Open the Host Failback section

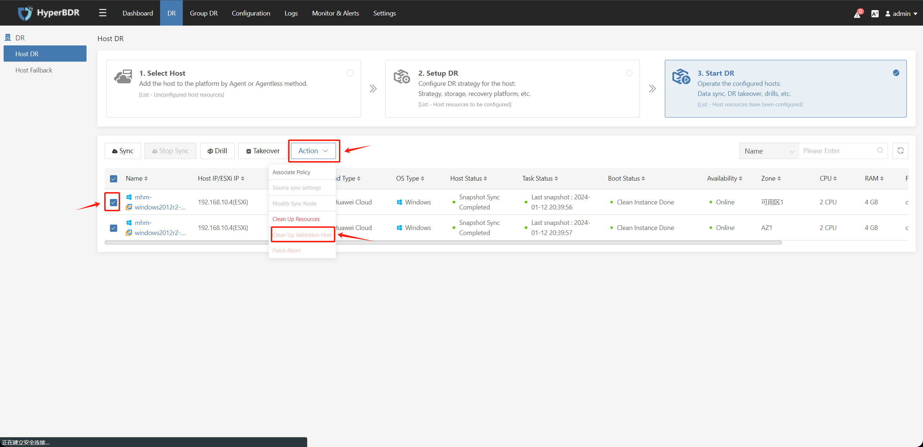pyautogui.click(x=34, y=70)
